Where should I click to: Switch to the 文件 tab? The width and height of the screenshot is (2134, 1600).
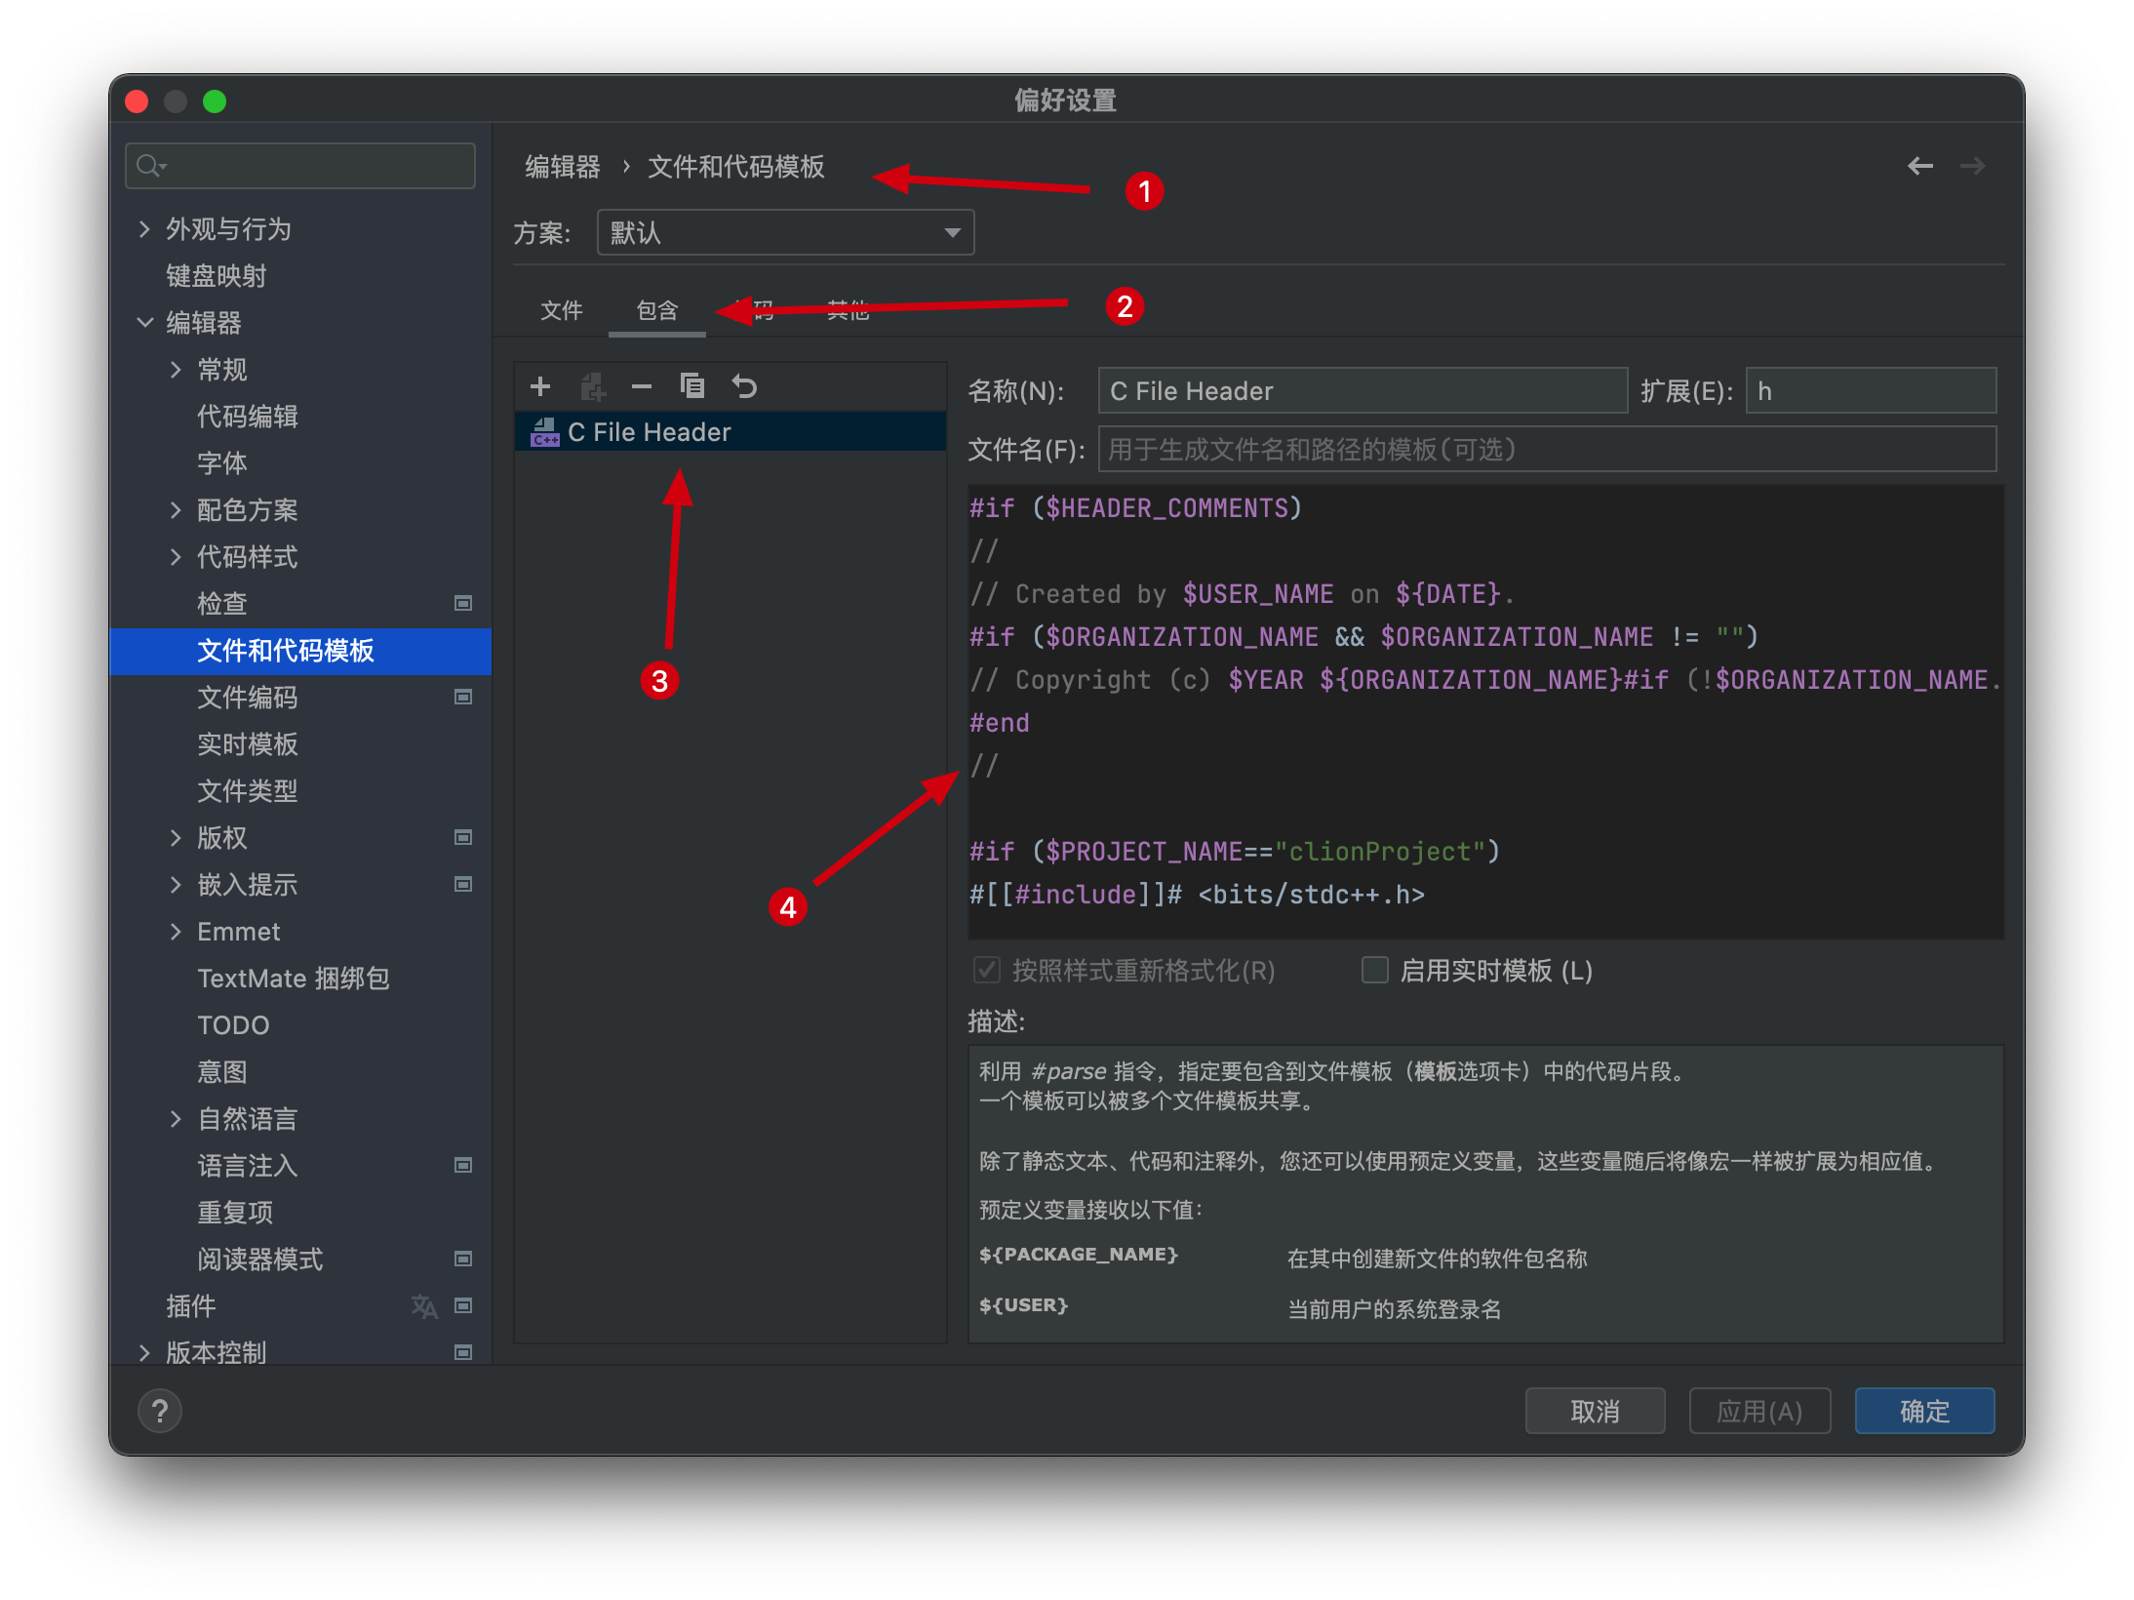click(x=561, y=310)
